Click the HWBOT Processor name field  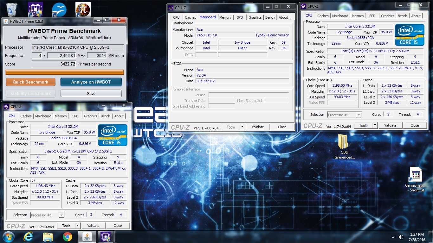point(78,47)
